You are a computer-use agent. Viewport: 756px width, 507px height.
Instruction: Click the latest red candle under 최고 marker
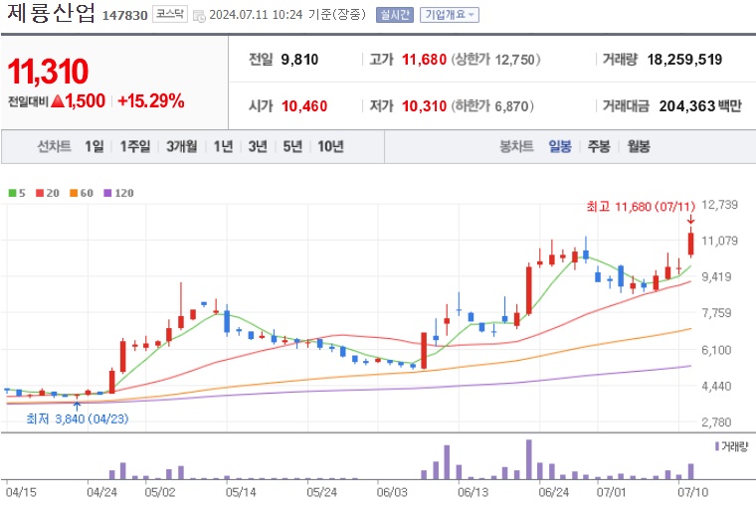691,244
